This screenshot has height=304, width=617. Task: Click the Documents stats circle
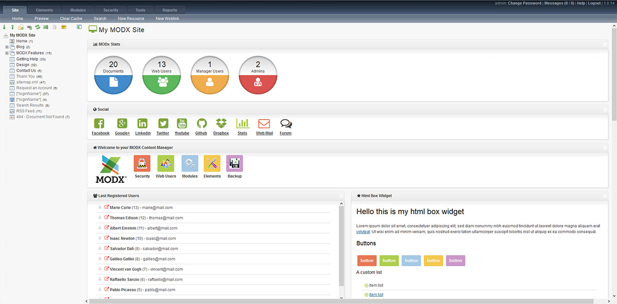114,75
